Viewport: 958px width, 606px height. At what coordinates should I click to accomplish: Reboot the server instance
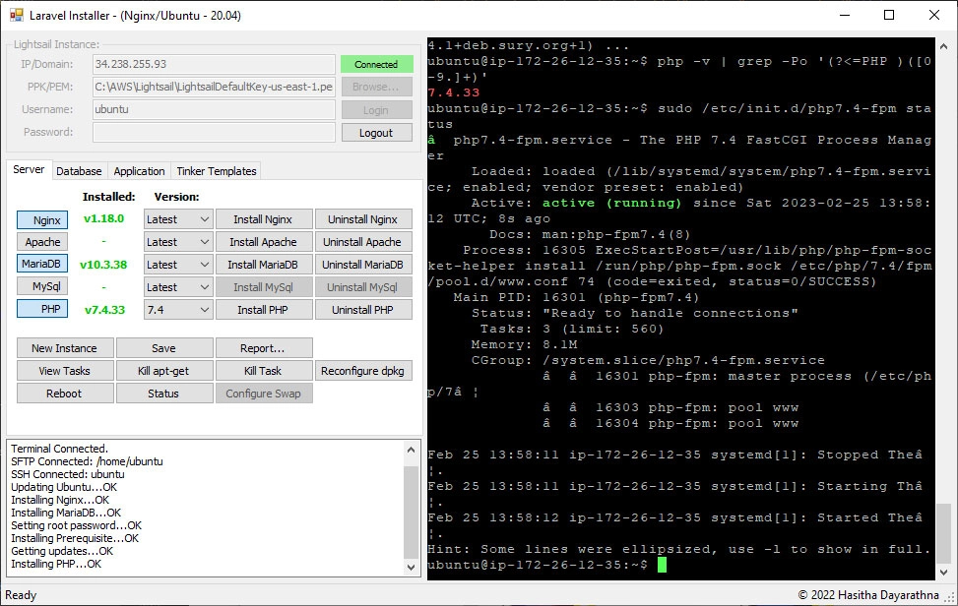[x=65, y=394]
